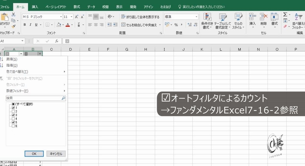This screenshot has height=166, width=305.
Task: Check the filter value 6
Action: (x=13, y=126)
